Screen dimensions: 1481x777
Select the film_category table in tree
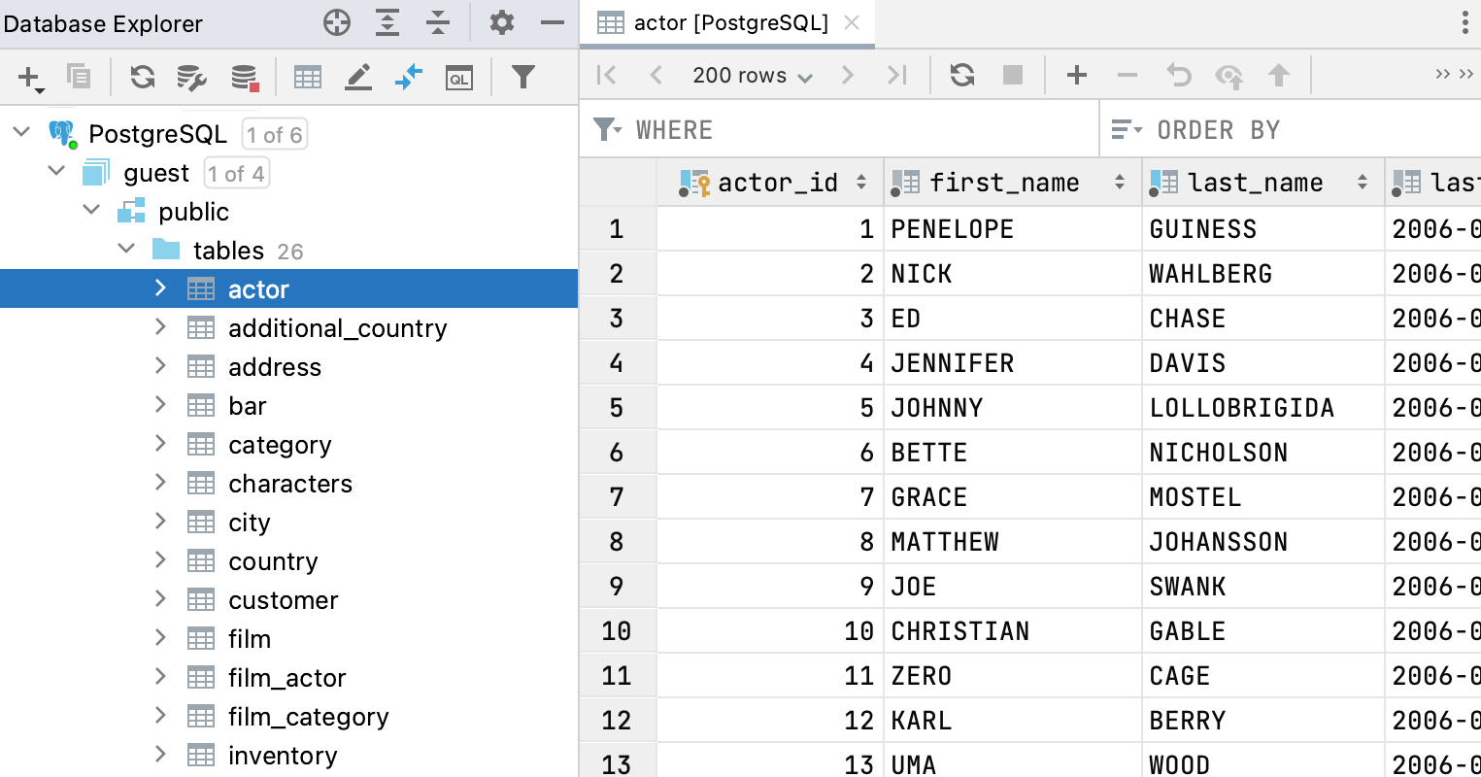[308, 717]
